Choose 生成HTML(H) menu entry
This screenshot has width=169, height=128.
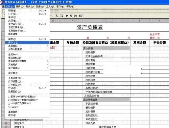(27, 58)
